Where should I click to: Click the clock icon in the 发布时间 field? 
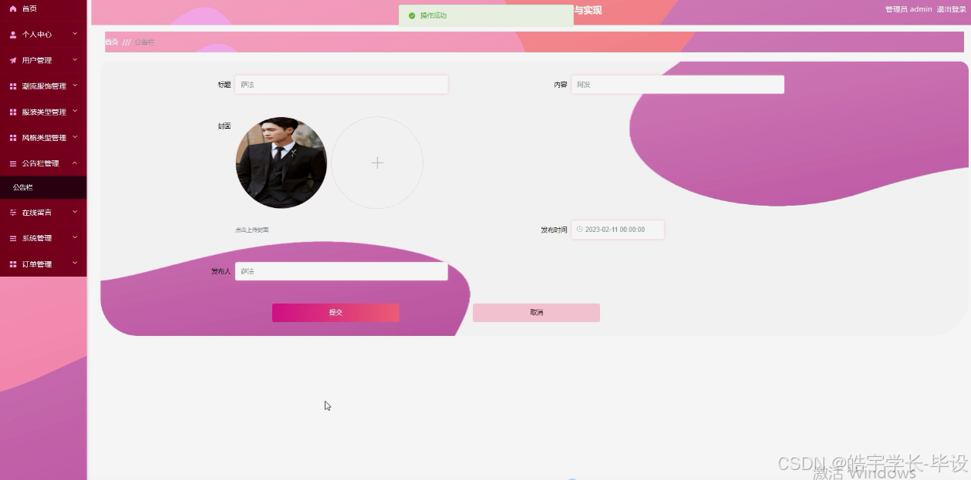point(582,229)
